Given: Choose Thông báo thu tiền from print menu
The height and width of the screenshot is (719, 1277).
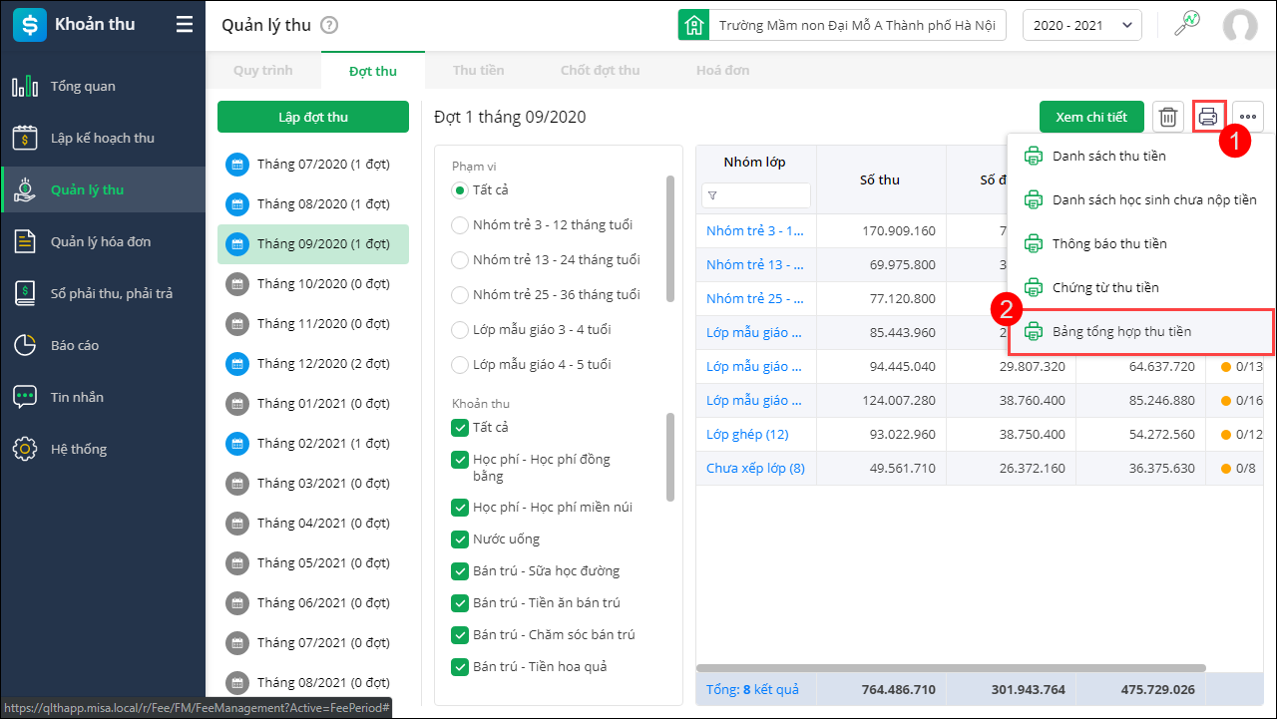Looking at the screenshot, I should pyautogui.click(x=1140, y=243).
